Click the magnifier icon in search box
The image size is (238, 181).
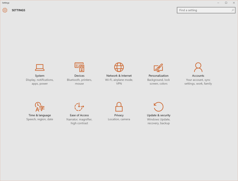(233, 10)
